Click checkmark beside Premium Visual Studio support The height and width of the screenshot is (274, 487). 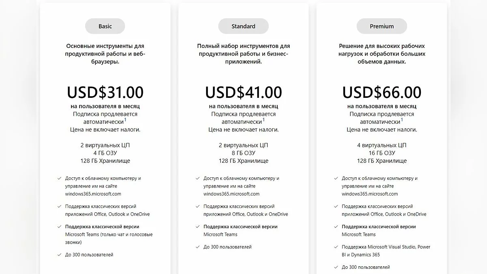click(336, 247)
